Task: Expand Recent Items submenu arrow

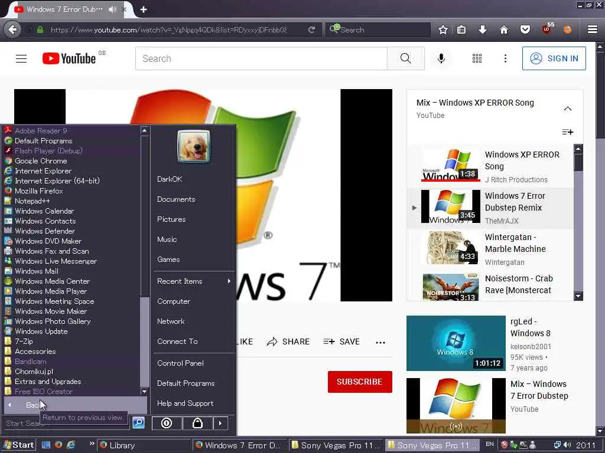Action: tap(229, 281)
